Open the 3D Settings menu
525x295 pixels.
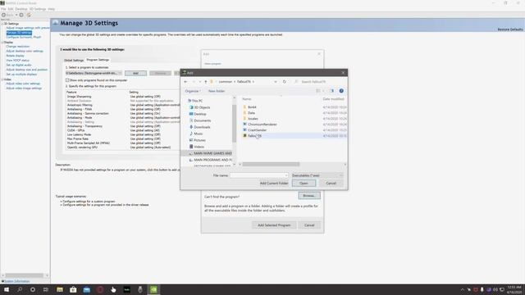pos(38,9)
